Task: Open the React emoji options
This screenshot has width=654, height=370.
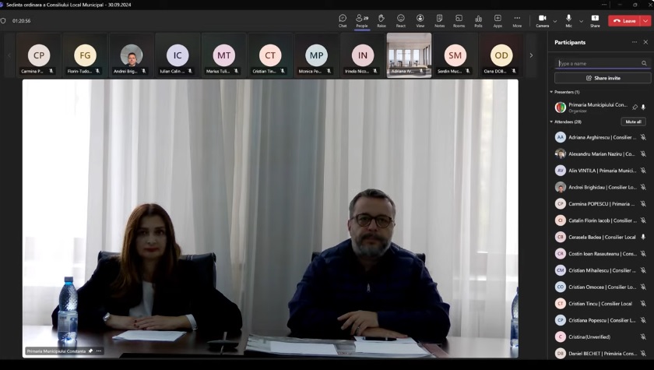Action: 401,20
